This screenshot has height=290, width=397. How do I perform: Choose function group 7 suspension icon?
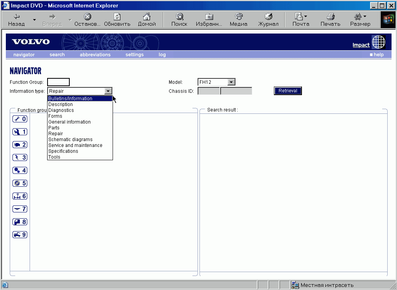point(20,209)
